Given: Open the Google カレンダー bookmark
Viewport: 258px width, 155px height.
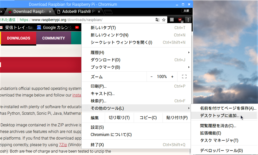Looking at the screenshot, I should pyautogui.click(x=54, y=27).
